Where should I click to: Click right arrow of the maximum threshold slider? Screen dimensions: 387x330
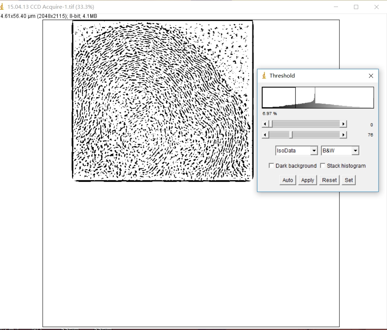click(x=344, y=135)
